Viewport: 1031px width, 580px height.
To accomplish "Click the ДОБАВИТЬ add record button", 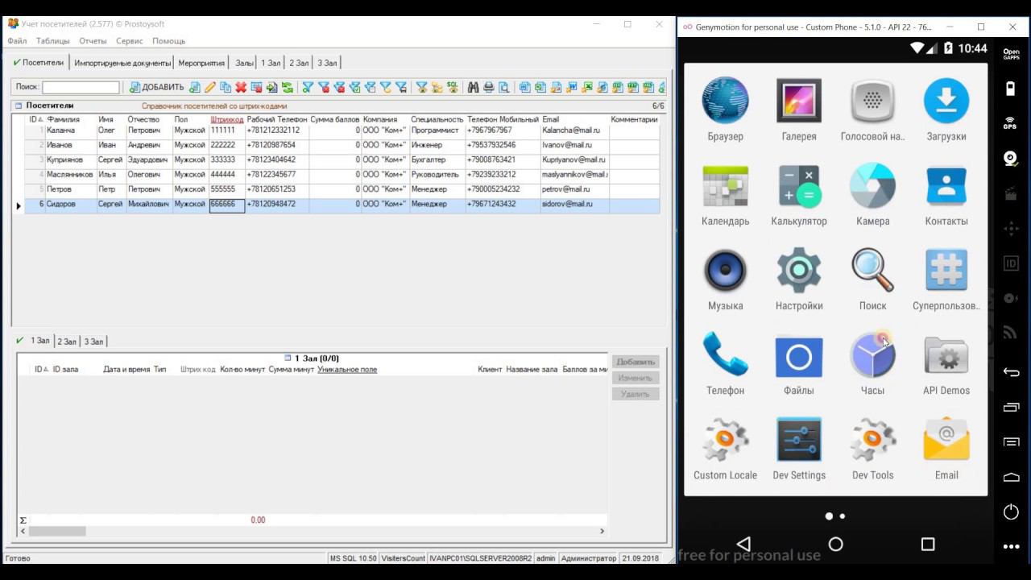I will pyautogui.click(x=157, y=87).
